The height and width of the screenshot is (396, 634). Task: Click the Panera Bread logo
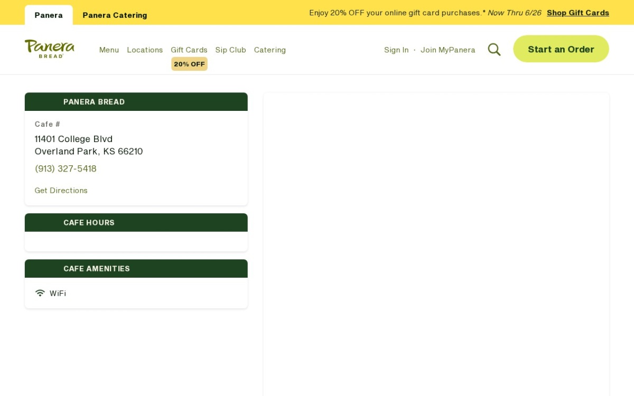(50, 49)
